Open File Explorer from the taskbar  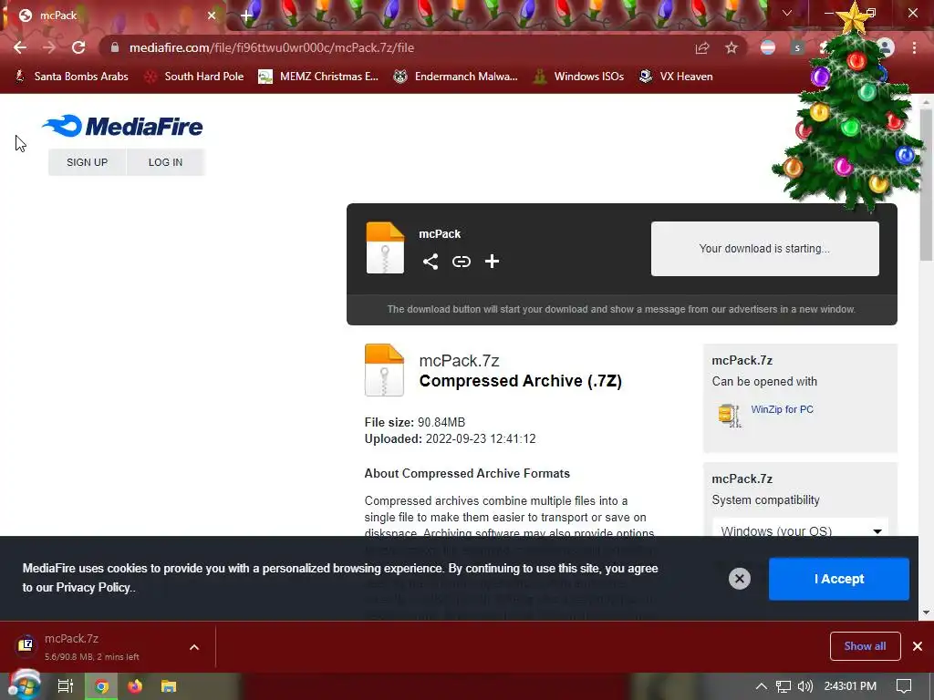[x=169, y=686]
